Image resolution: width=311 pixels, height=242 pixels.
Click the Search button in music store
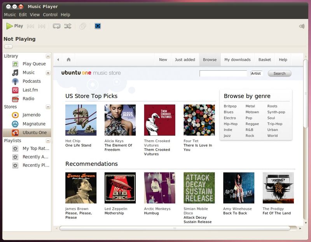pyautogui.click(x=279, y=73)
